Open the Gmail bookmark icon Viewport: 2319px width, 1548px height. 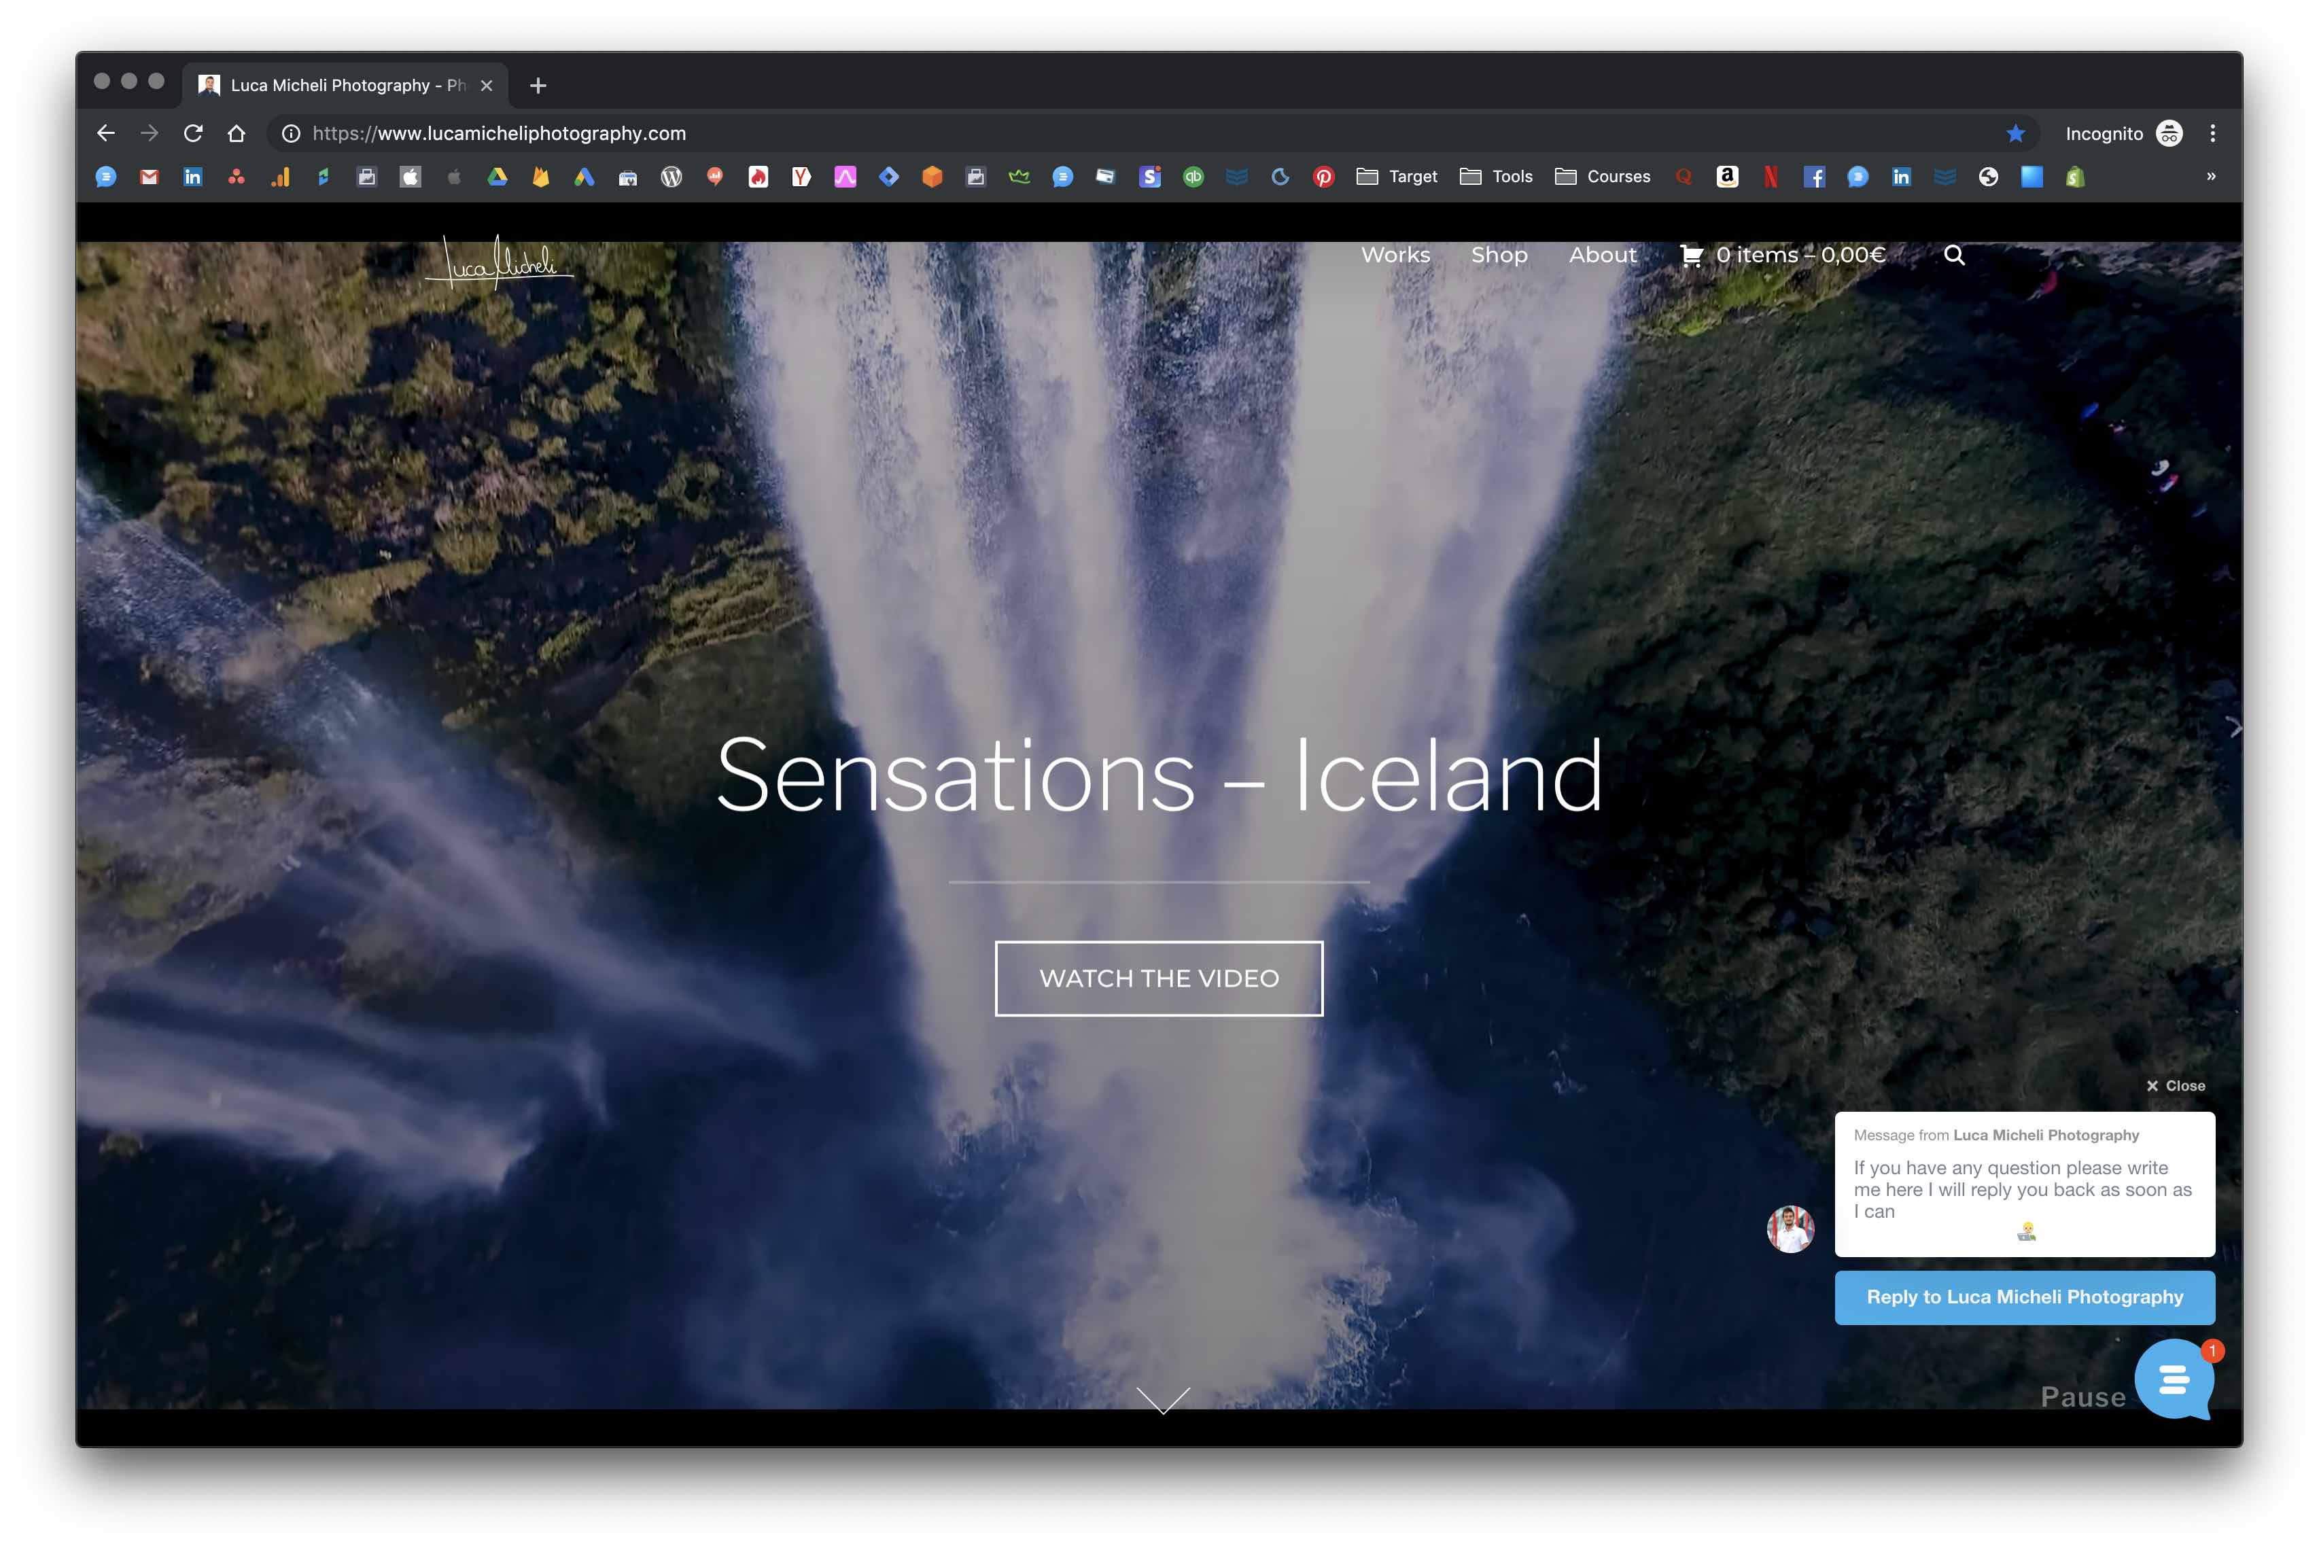coord(149,177)
